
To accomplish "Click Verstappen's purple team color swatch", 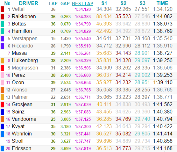I will click(x=2, y=39).
